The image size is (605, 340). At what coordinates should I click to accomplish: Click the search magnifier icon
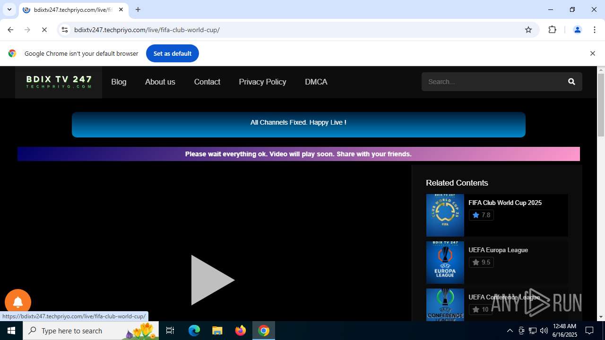pyautogui.click(x=571, y=82)
